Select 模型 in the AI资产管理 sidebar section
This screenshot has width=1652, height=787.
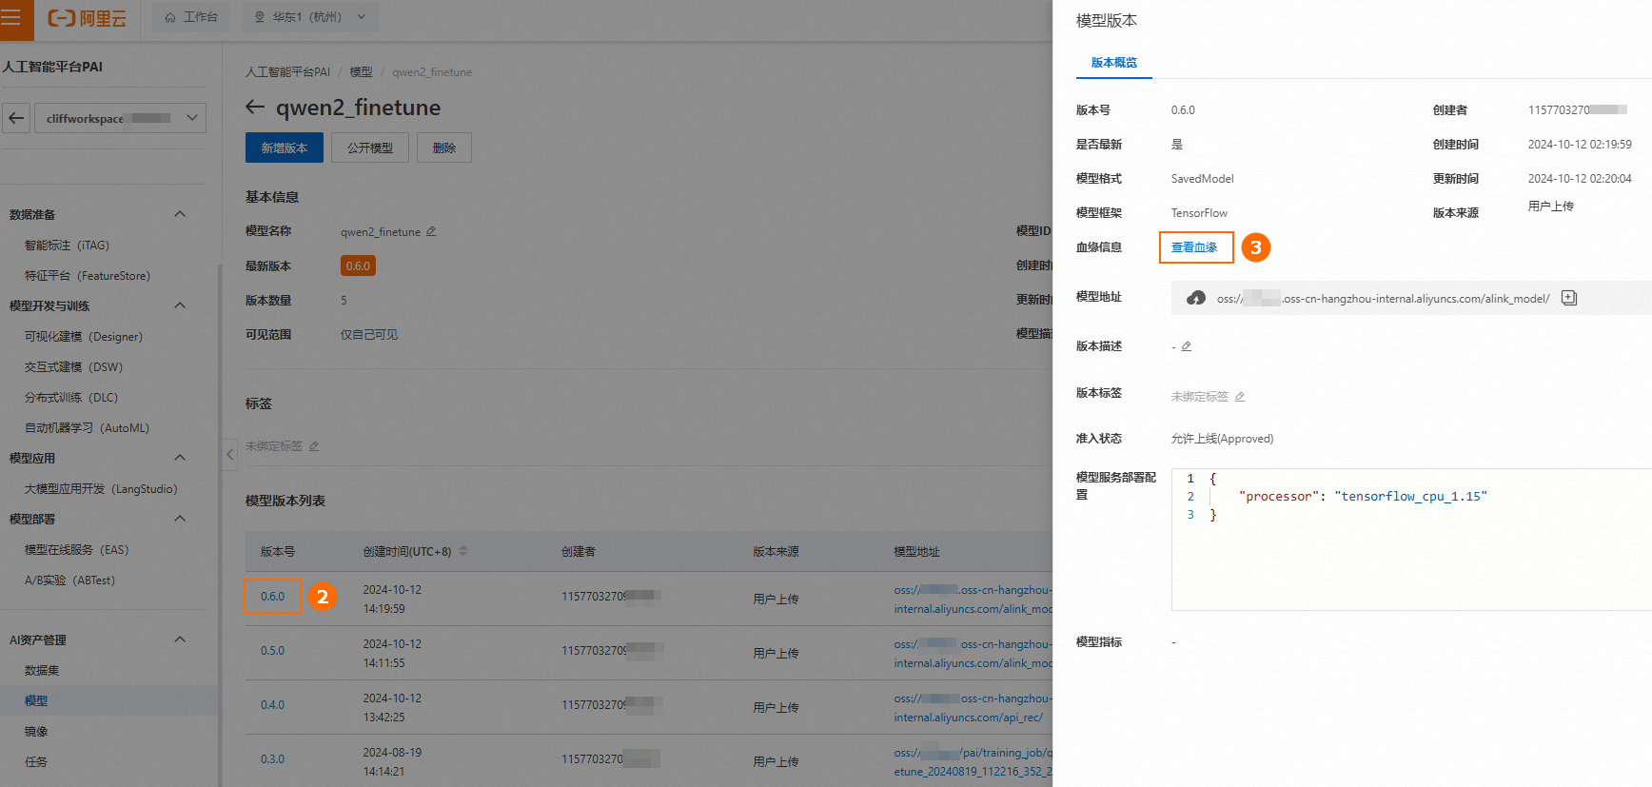36,701
